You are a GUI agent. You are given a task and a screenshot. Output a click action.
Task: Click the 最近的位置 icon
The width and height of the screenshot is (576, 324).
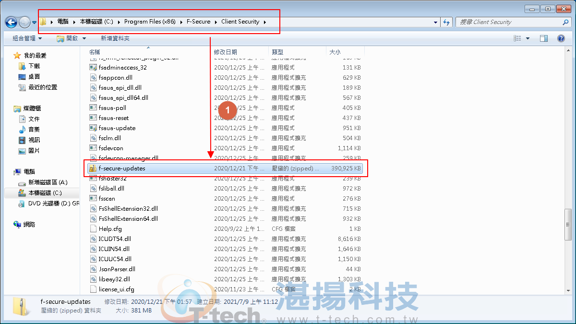point(22,87)
